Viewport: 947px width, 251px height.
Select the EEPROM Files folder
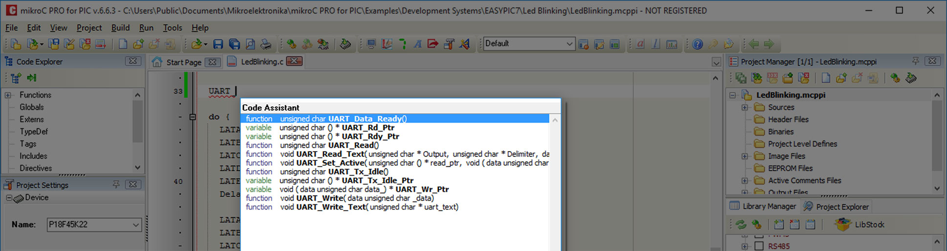point(790,168)
